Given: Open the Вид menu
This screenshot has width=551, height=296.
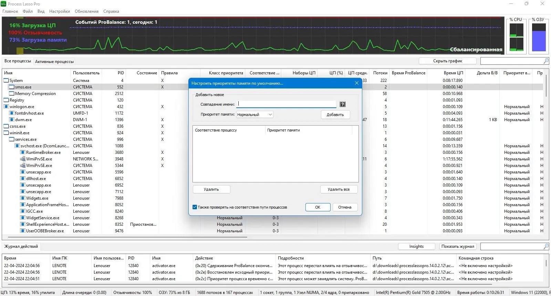Looking at the screenshot, I should pos(41,11).
